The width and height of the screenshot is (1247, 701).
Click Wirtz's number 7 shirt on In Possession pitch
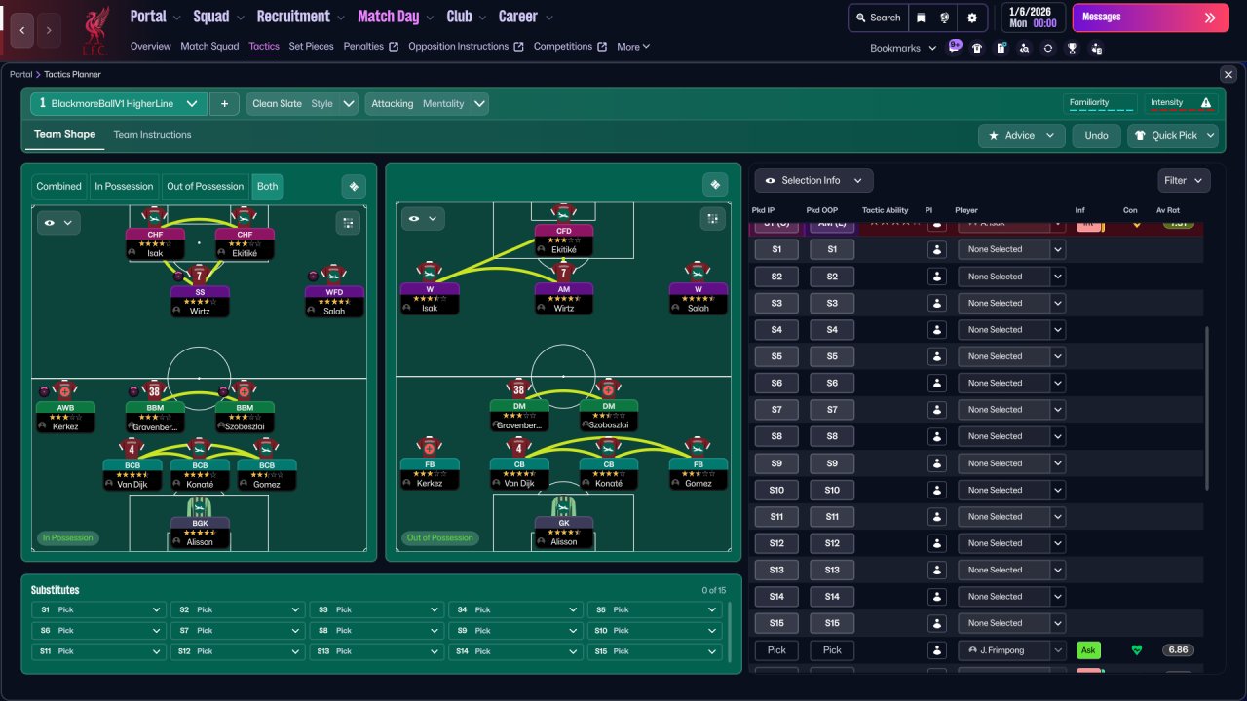click(x=200, y=276)
